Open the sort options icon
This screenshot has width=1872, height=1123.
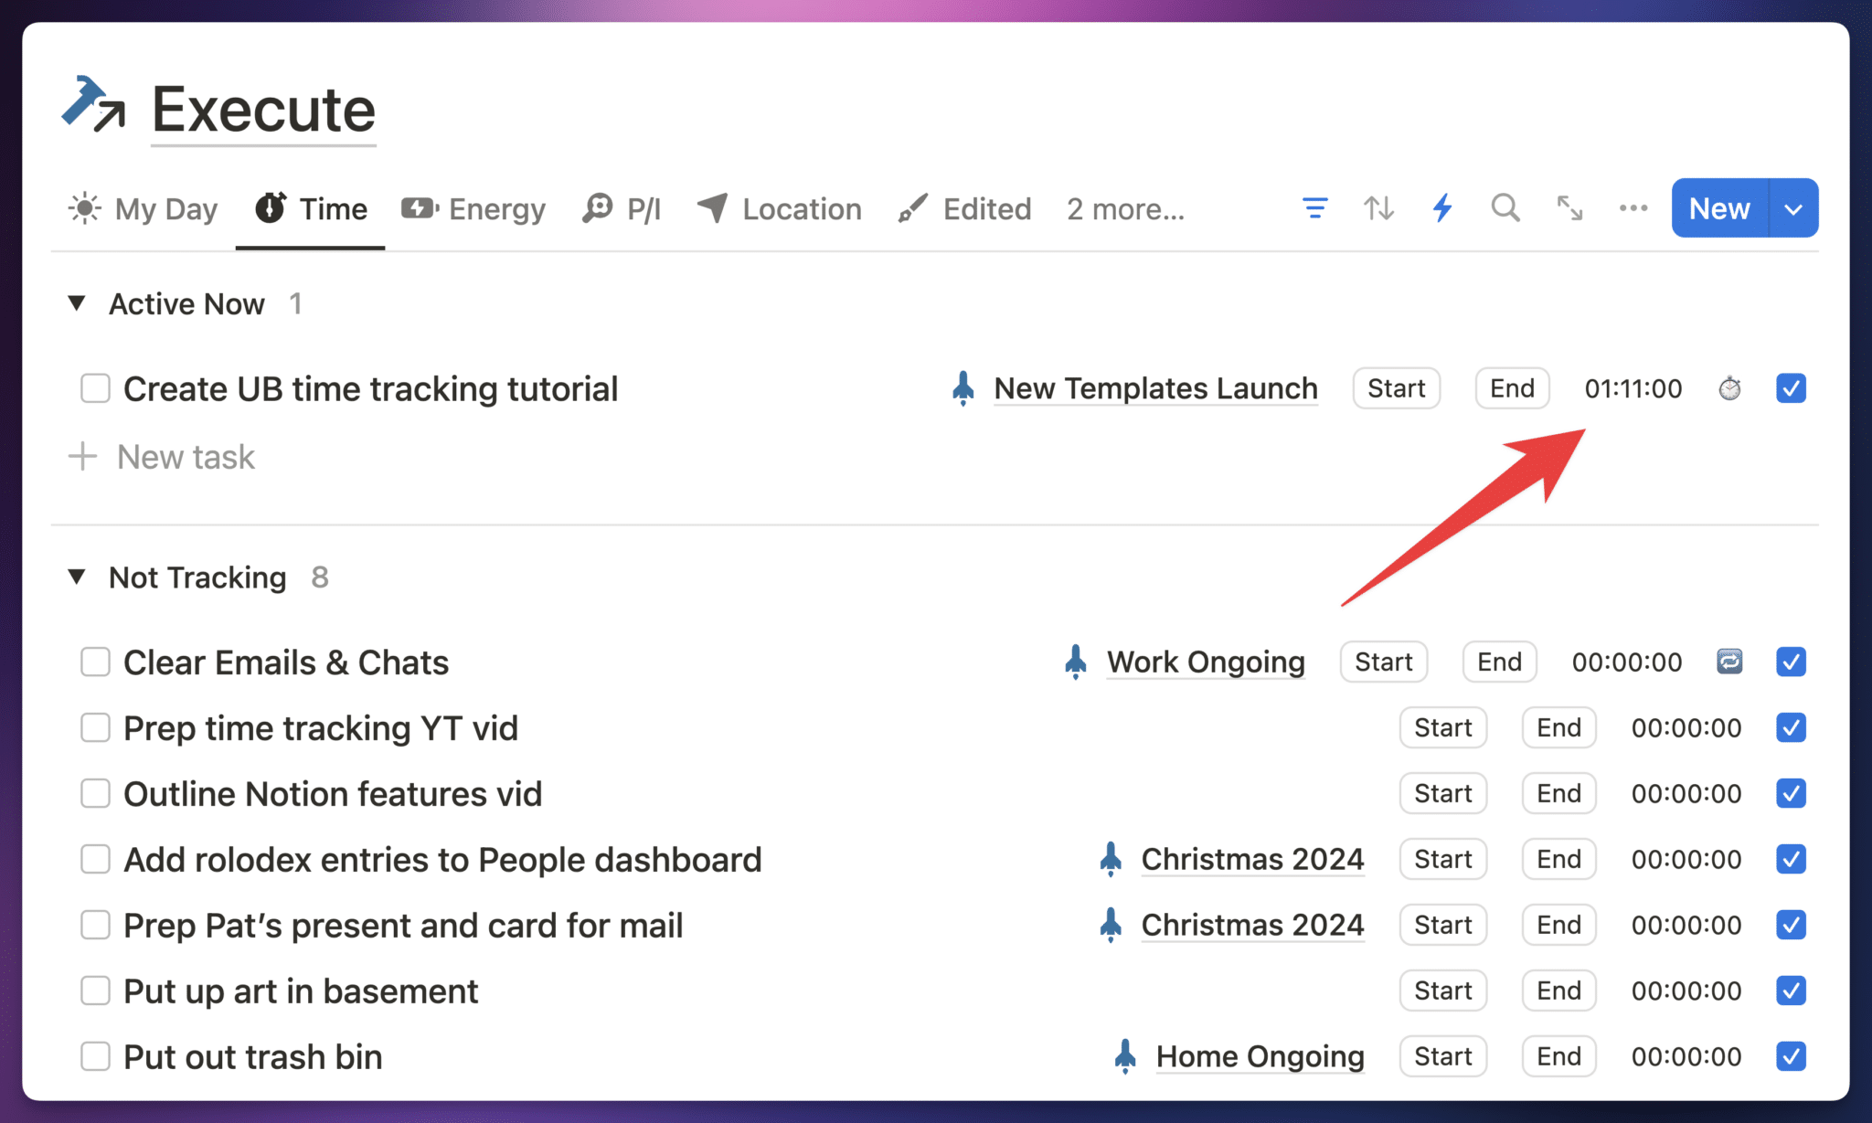[x=1377, y=208]
